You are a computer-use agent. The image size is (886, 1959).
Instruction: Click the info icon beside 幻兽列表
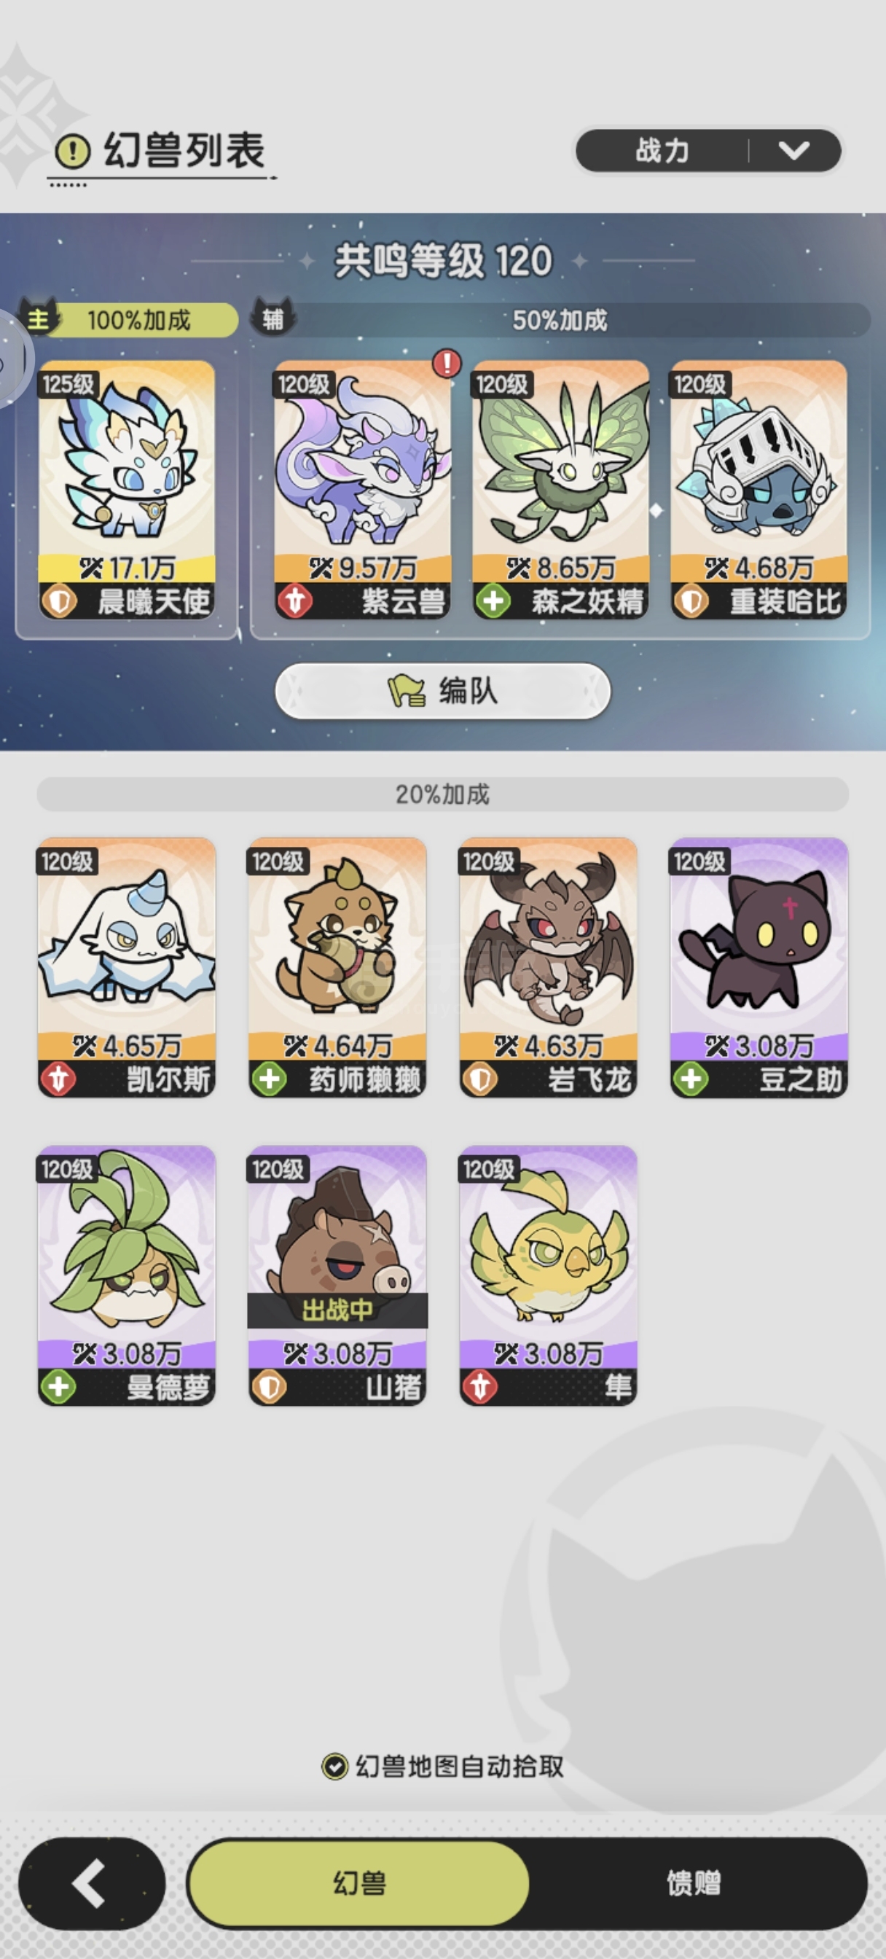point(74,151)
